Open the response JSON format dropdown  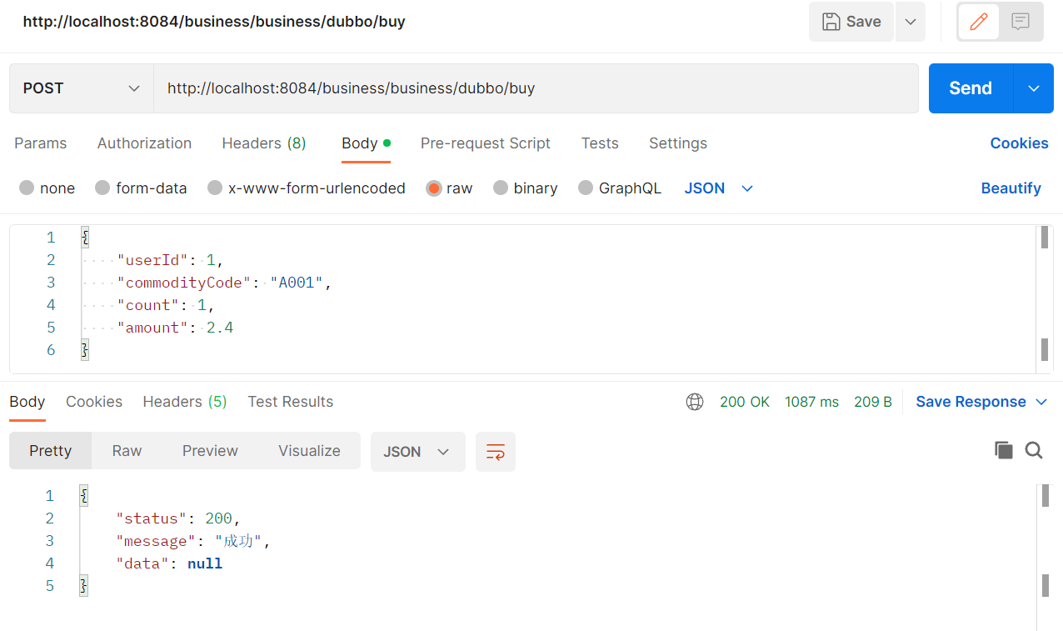[x=417, y=452]
